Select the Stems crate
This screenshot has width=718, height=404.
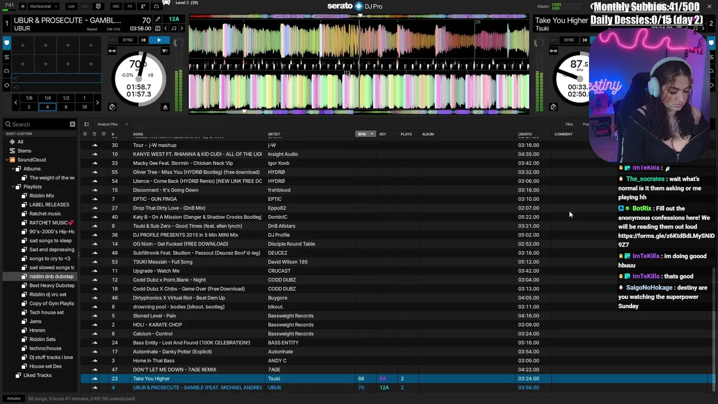pos(24,151)
